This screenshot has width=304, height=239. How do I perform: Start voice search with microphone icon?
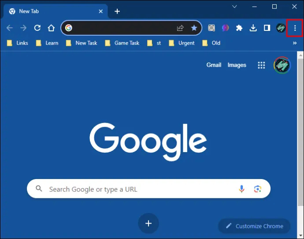pos(241,189)
